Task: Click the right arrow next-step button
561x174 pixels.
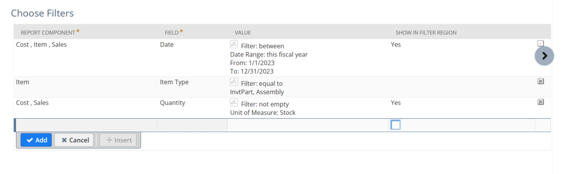Action: click(x=544, y=56)
